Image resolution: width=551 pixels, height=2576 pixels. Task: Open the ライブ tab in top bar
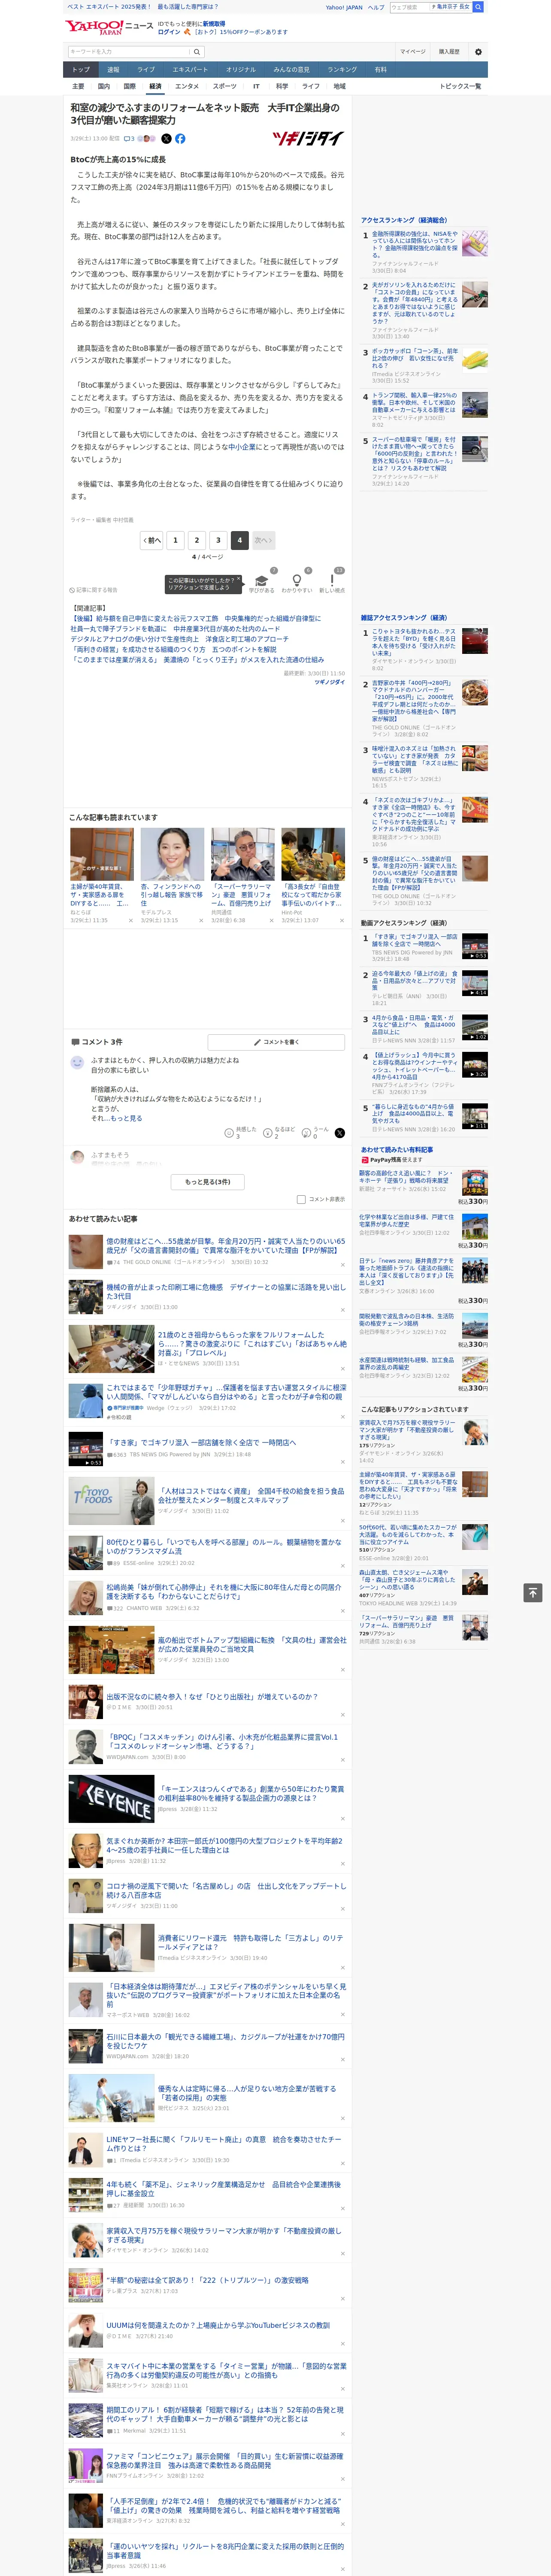coord(146,70)
